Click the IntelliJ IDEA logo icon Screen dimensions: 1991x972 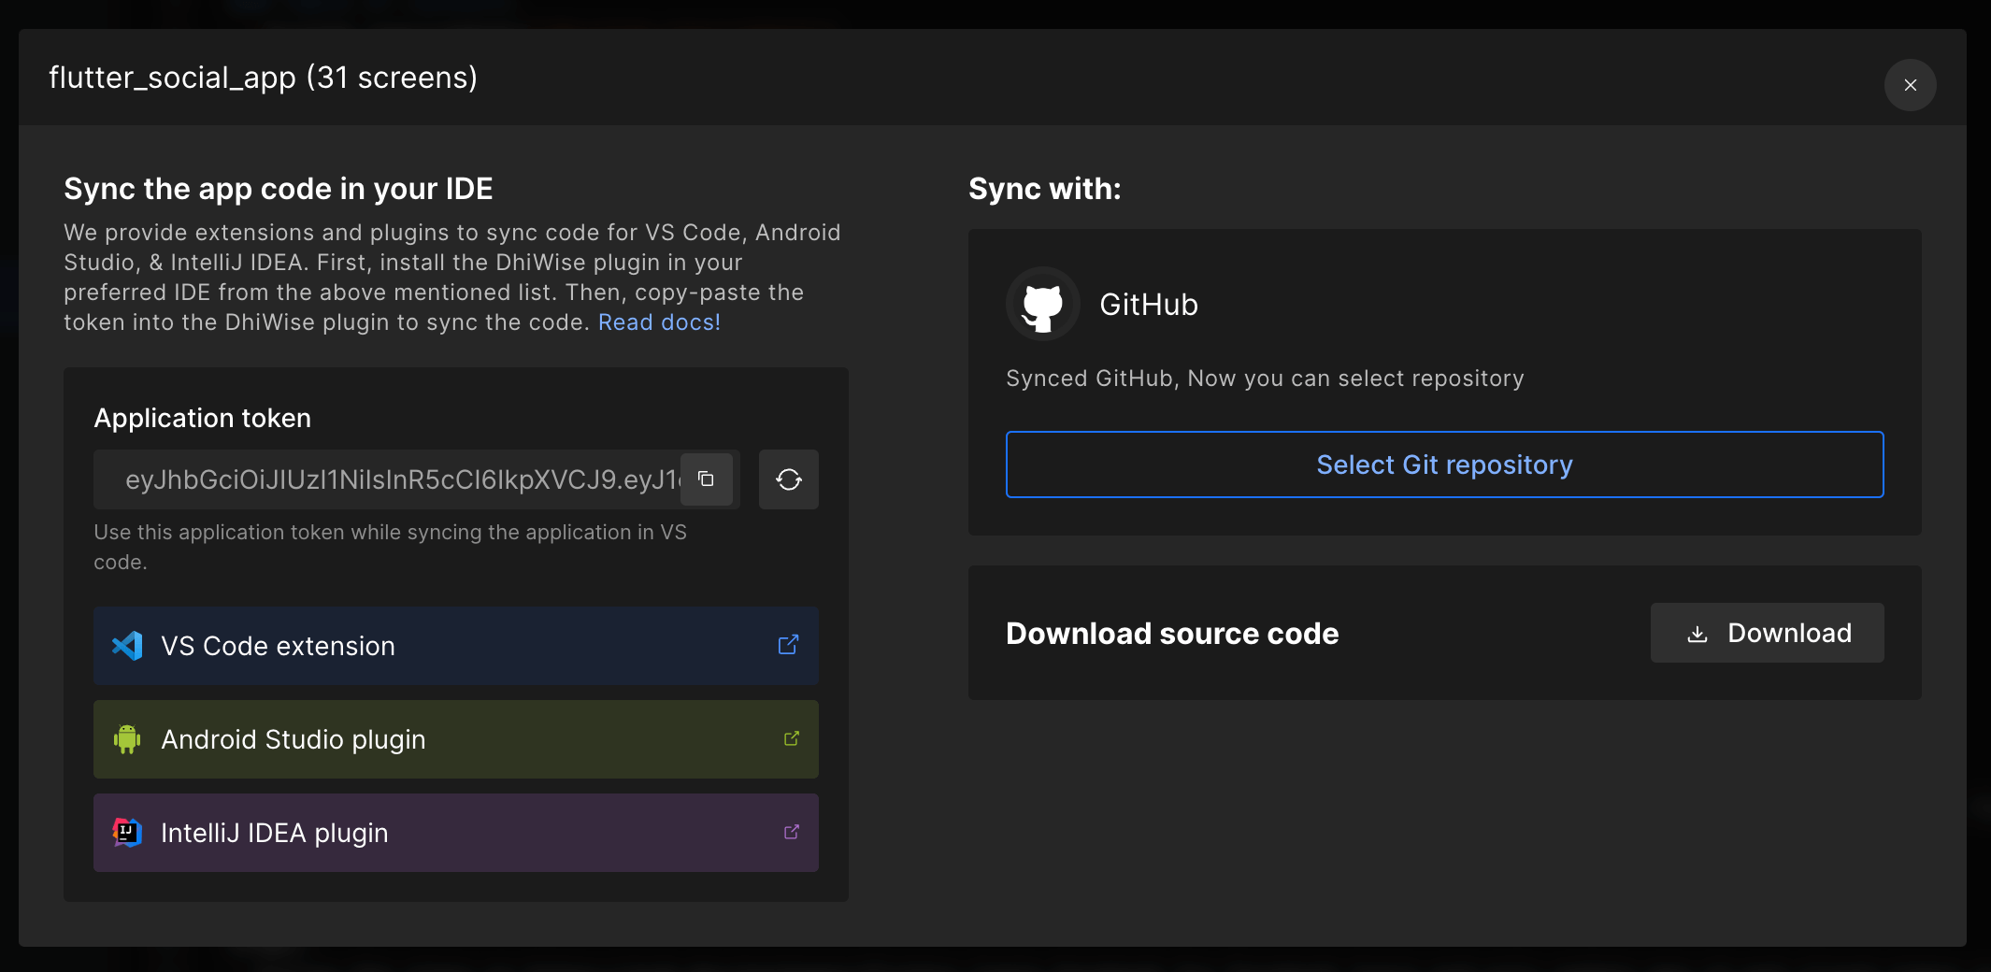127,832
